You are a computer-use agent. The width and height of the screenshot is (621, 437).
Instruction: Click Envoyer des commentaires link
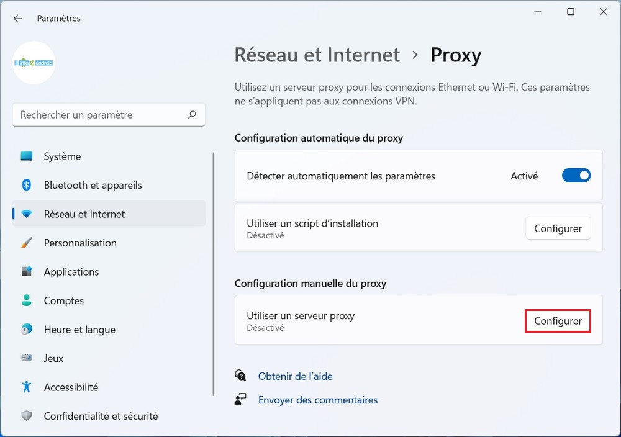tap(317, 400)
